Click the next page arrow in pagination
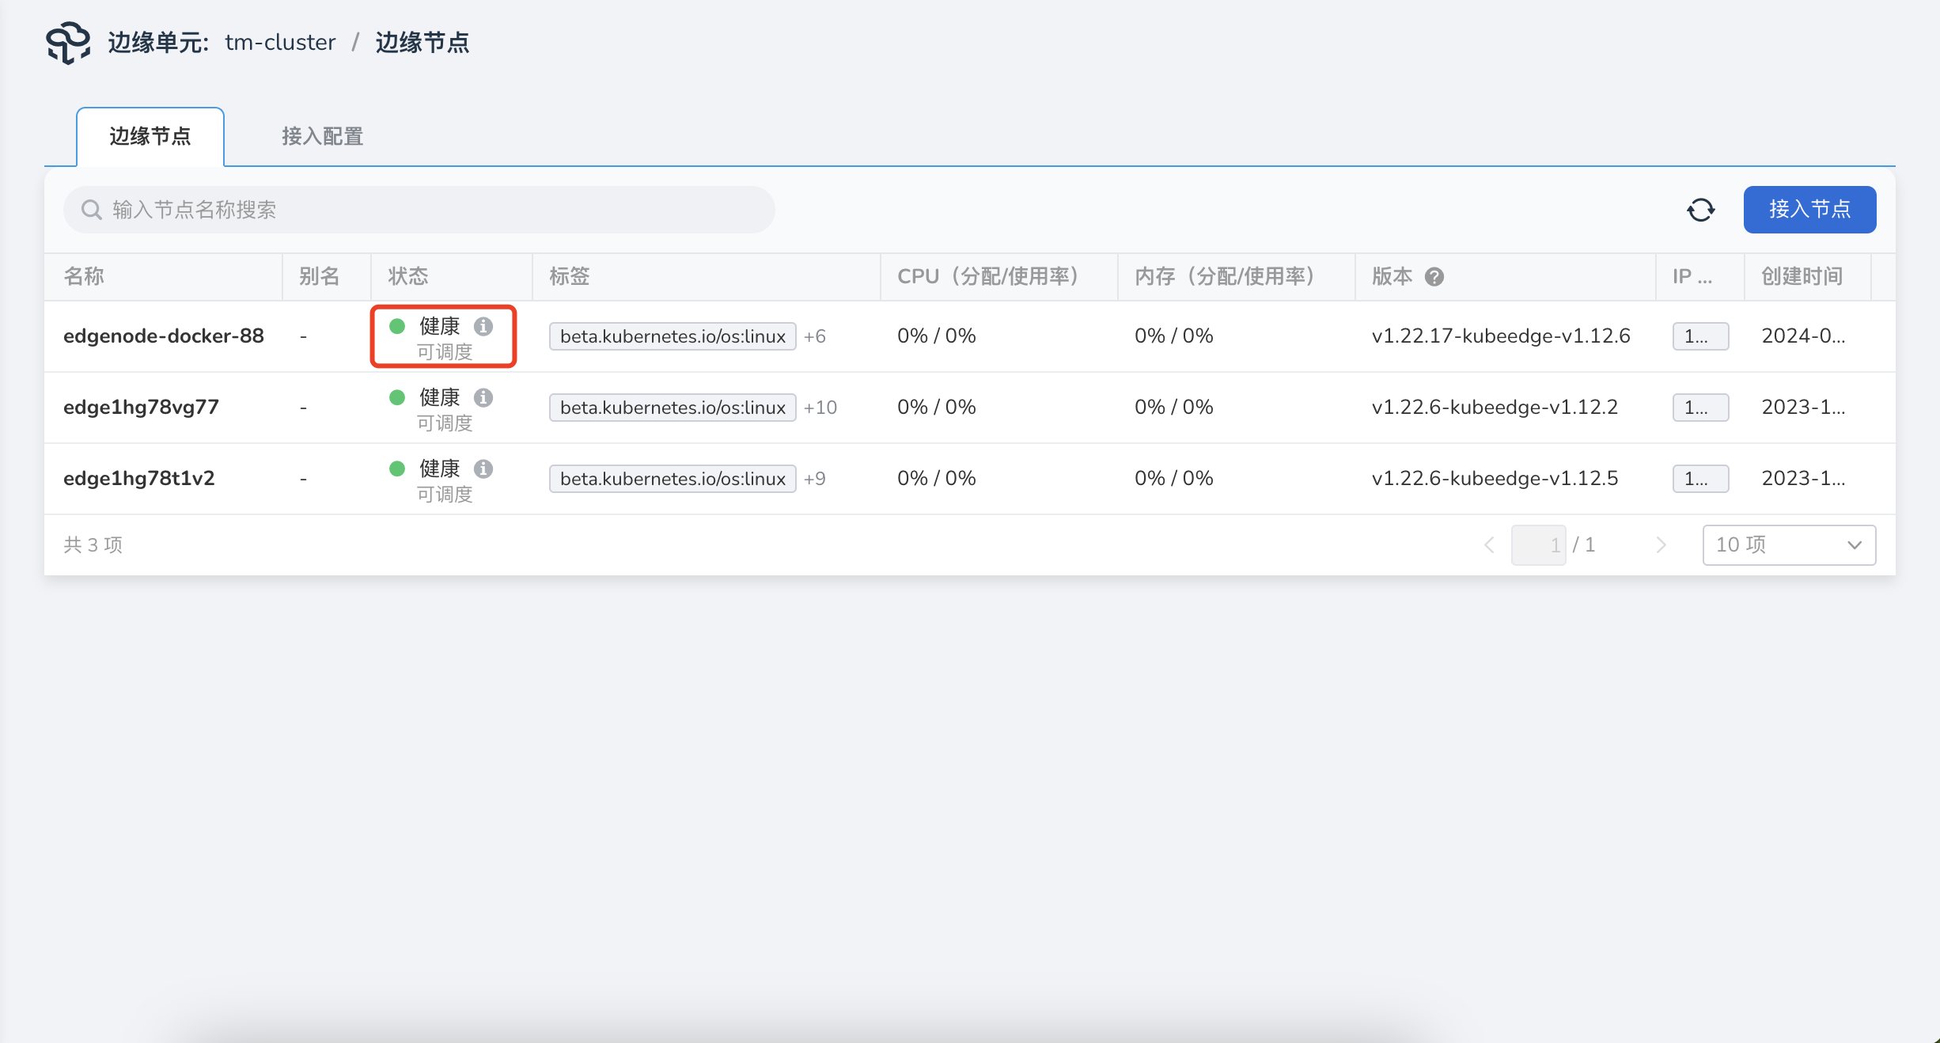1940x1043 pixels. tap(1660, 544)
